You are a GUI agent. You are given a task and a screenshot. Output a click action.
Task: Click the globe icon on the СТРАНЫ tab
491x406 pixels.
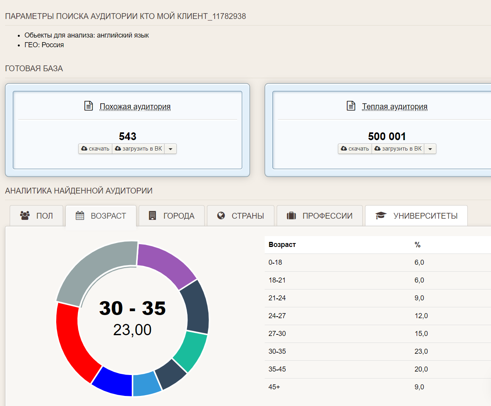click(x=221, y=216)
